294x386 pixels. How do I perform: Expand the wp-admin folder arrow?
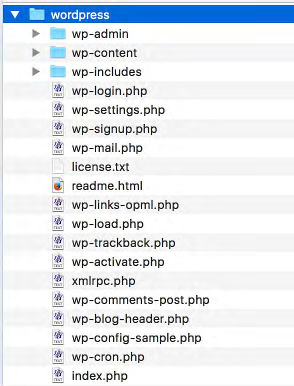[36, 33]
